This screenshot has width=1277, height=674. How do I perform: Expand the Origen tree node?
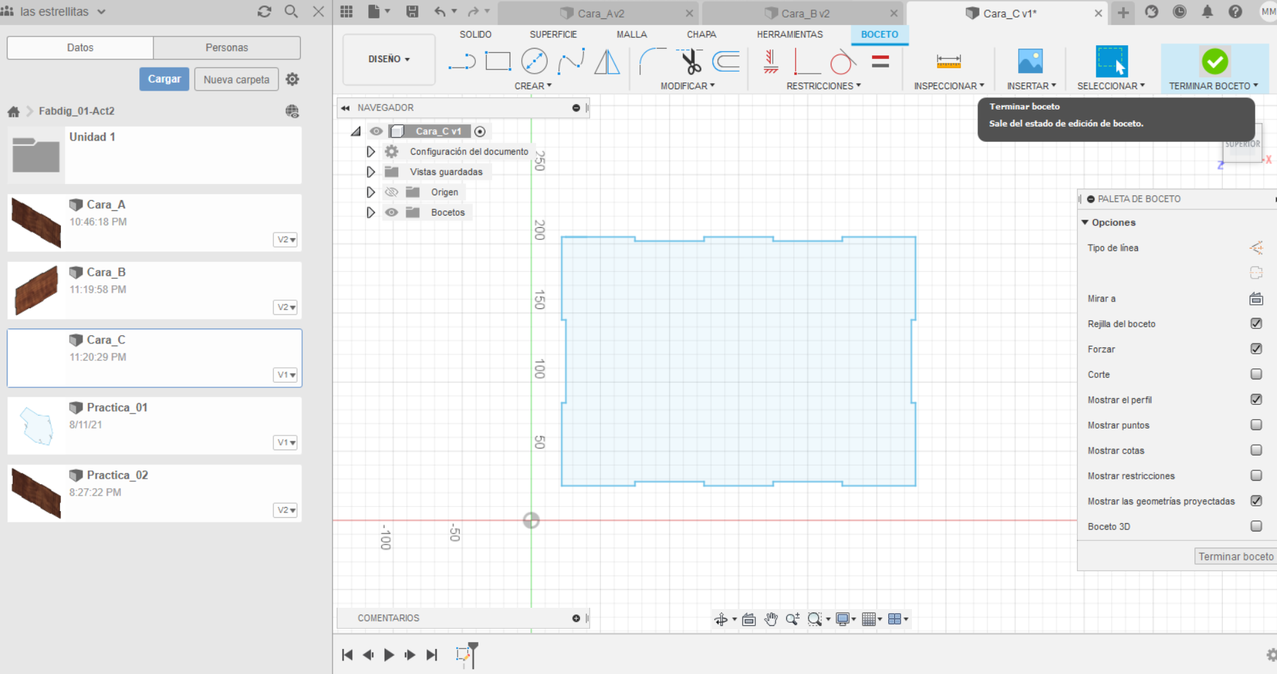370,192
